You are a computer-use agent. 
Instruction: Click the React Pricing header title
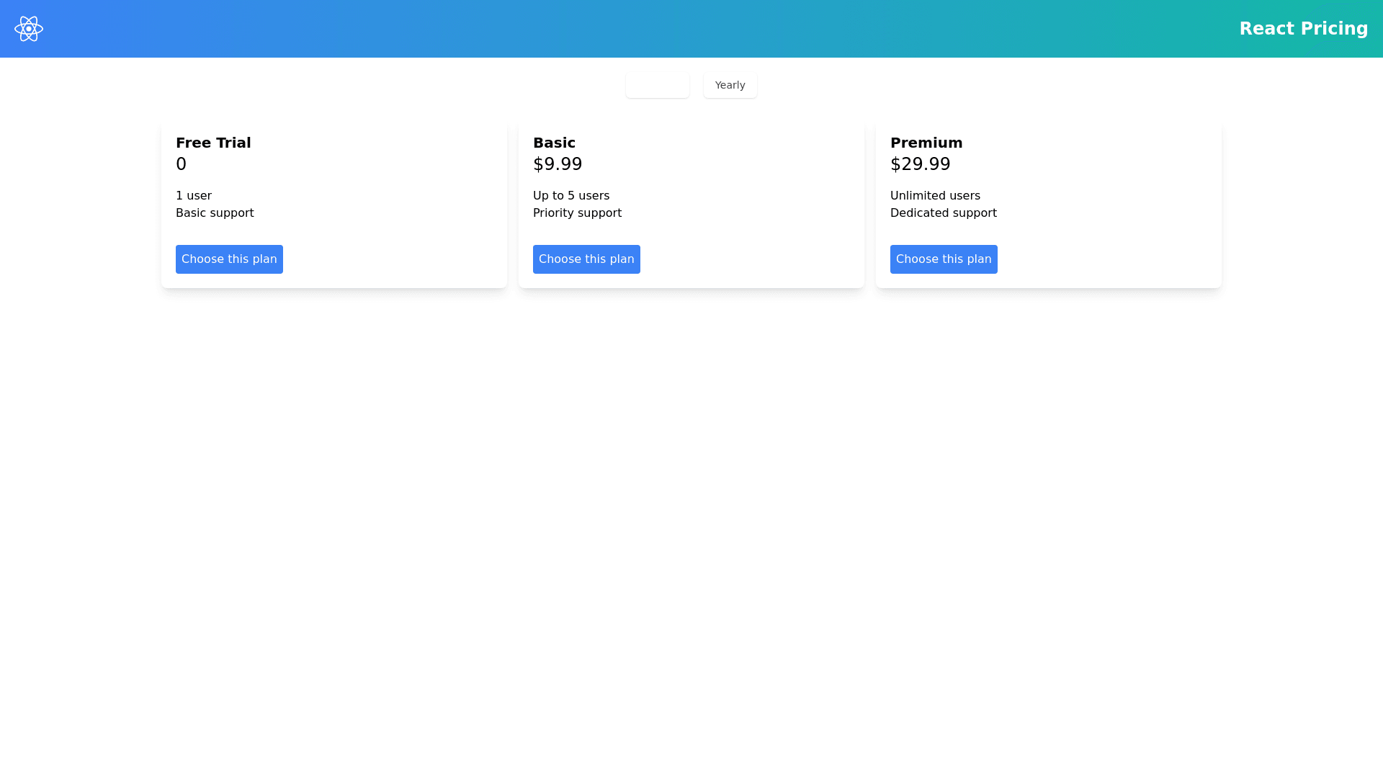click(1303, 29)
